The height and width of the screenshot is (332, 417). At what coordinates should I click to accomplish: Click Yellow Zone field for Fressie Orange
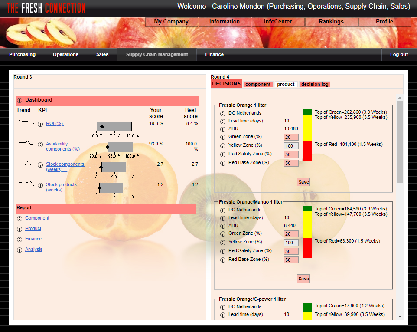pos(291,146)
